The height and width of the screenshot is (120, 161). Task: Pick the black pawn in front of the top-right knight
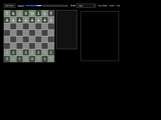[45, 20]
